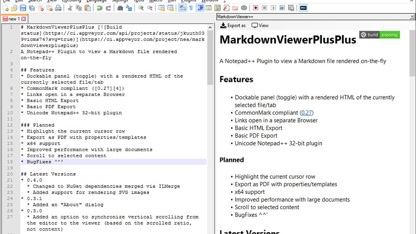Viewport: 416px width, 234px height.
Task: Stop macro recording with the square icon
Action: [x=264, y=8]
